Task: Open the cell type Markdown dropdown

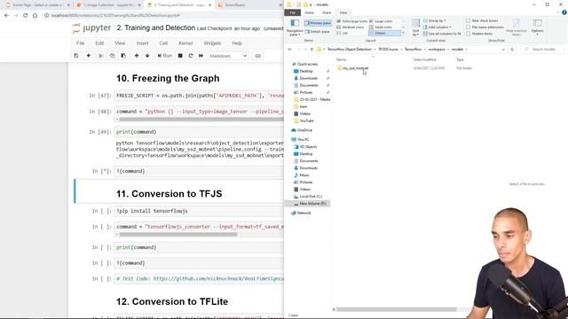Action: pyautogui.click(x=228, y=56)
